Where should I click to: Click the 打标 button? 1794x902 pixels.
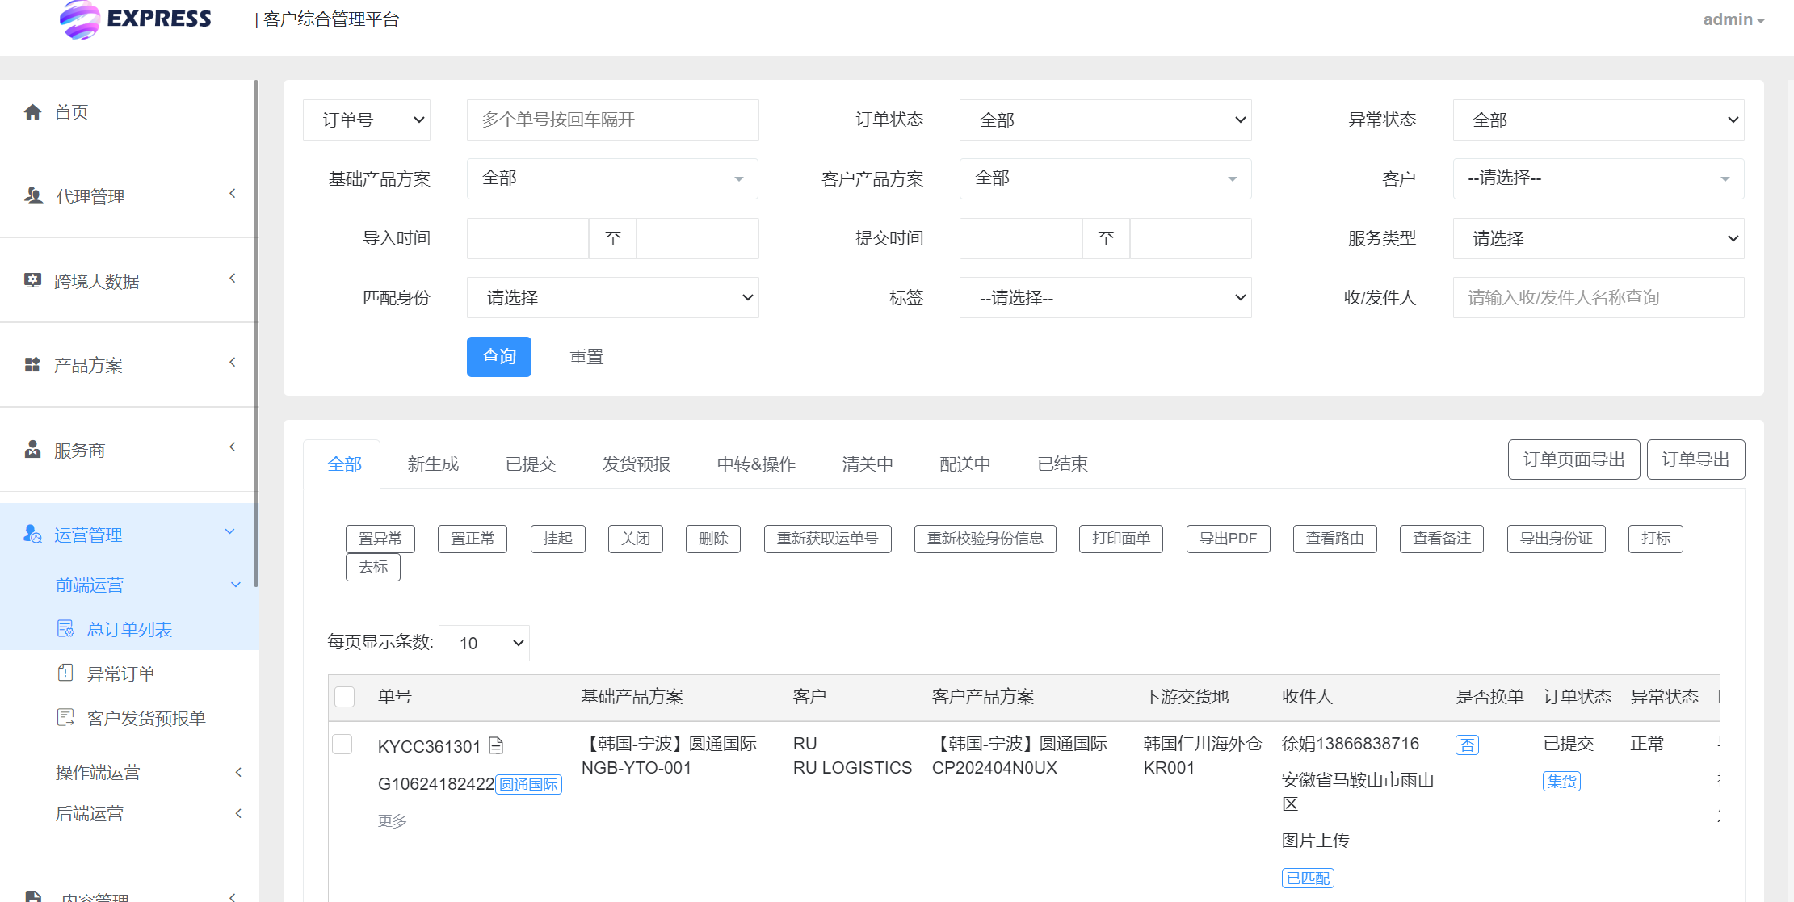[1656, 539]
